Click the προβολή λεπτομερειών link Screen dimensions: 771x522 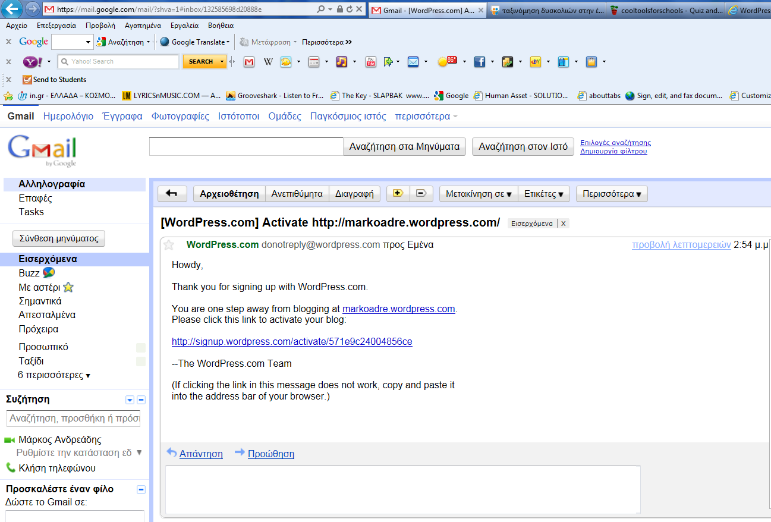pyautogui.click(x=681, y=244)
